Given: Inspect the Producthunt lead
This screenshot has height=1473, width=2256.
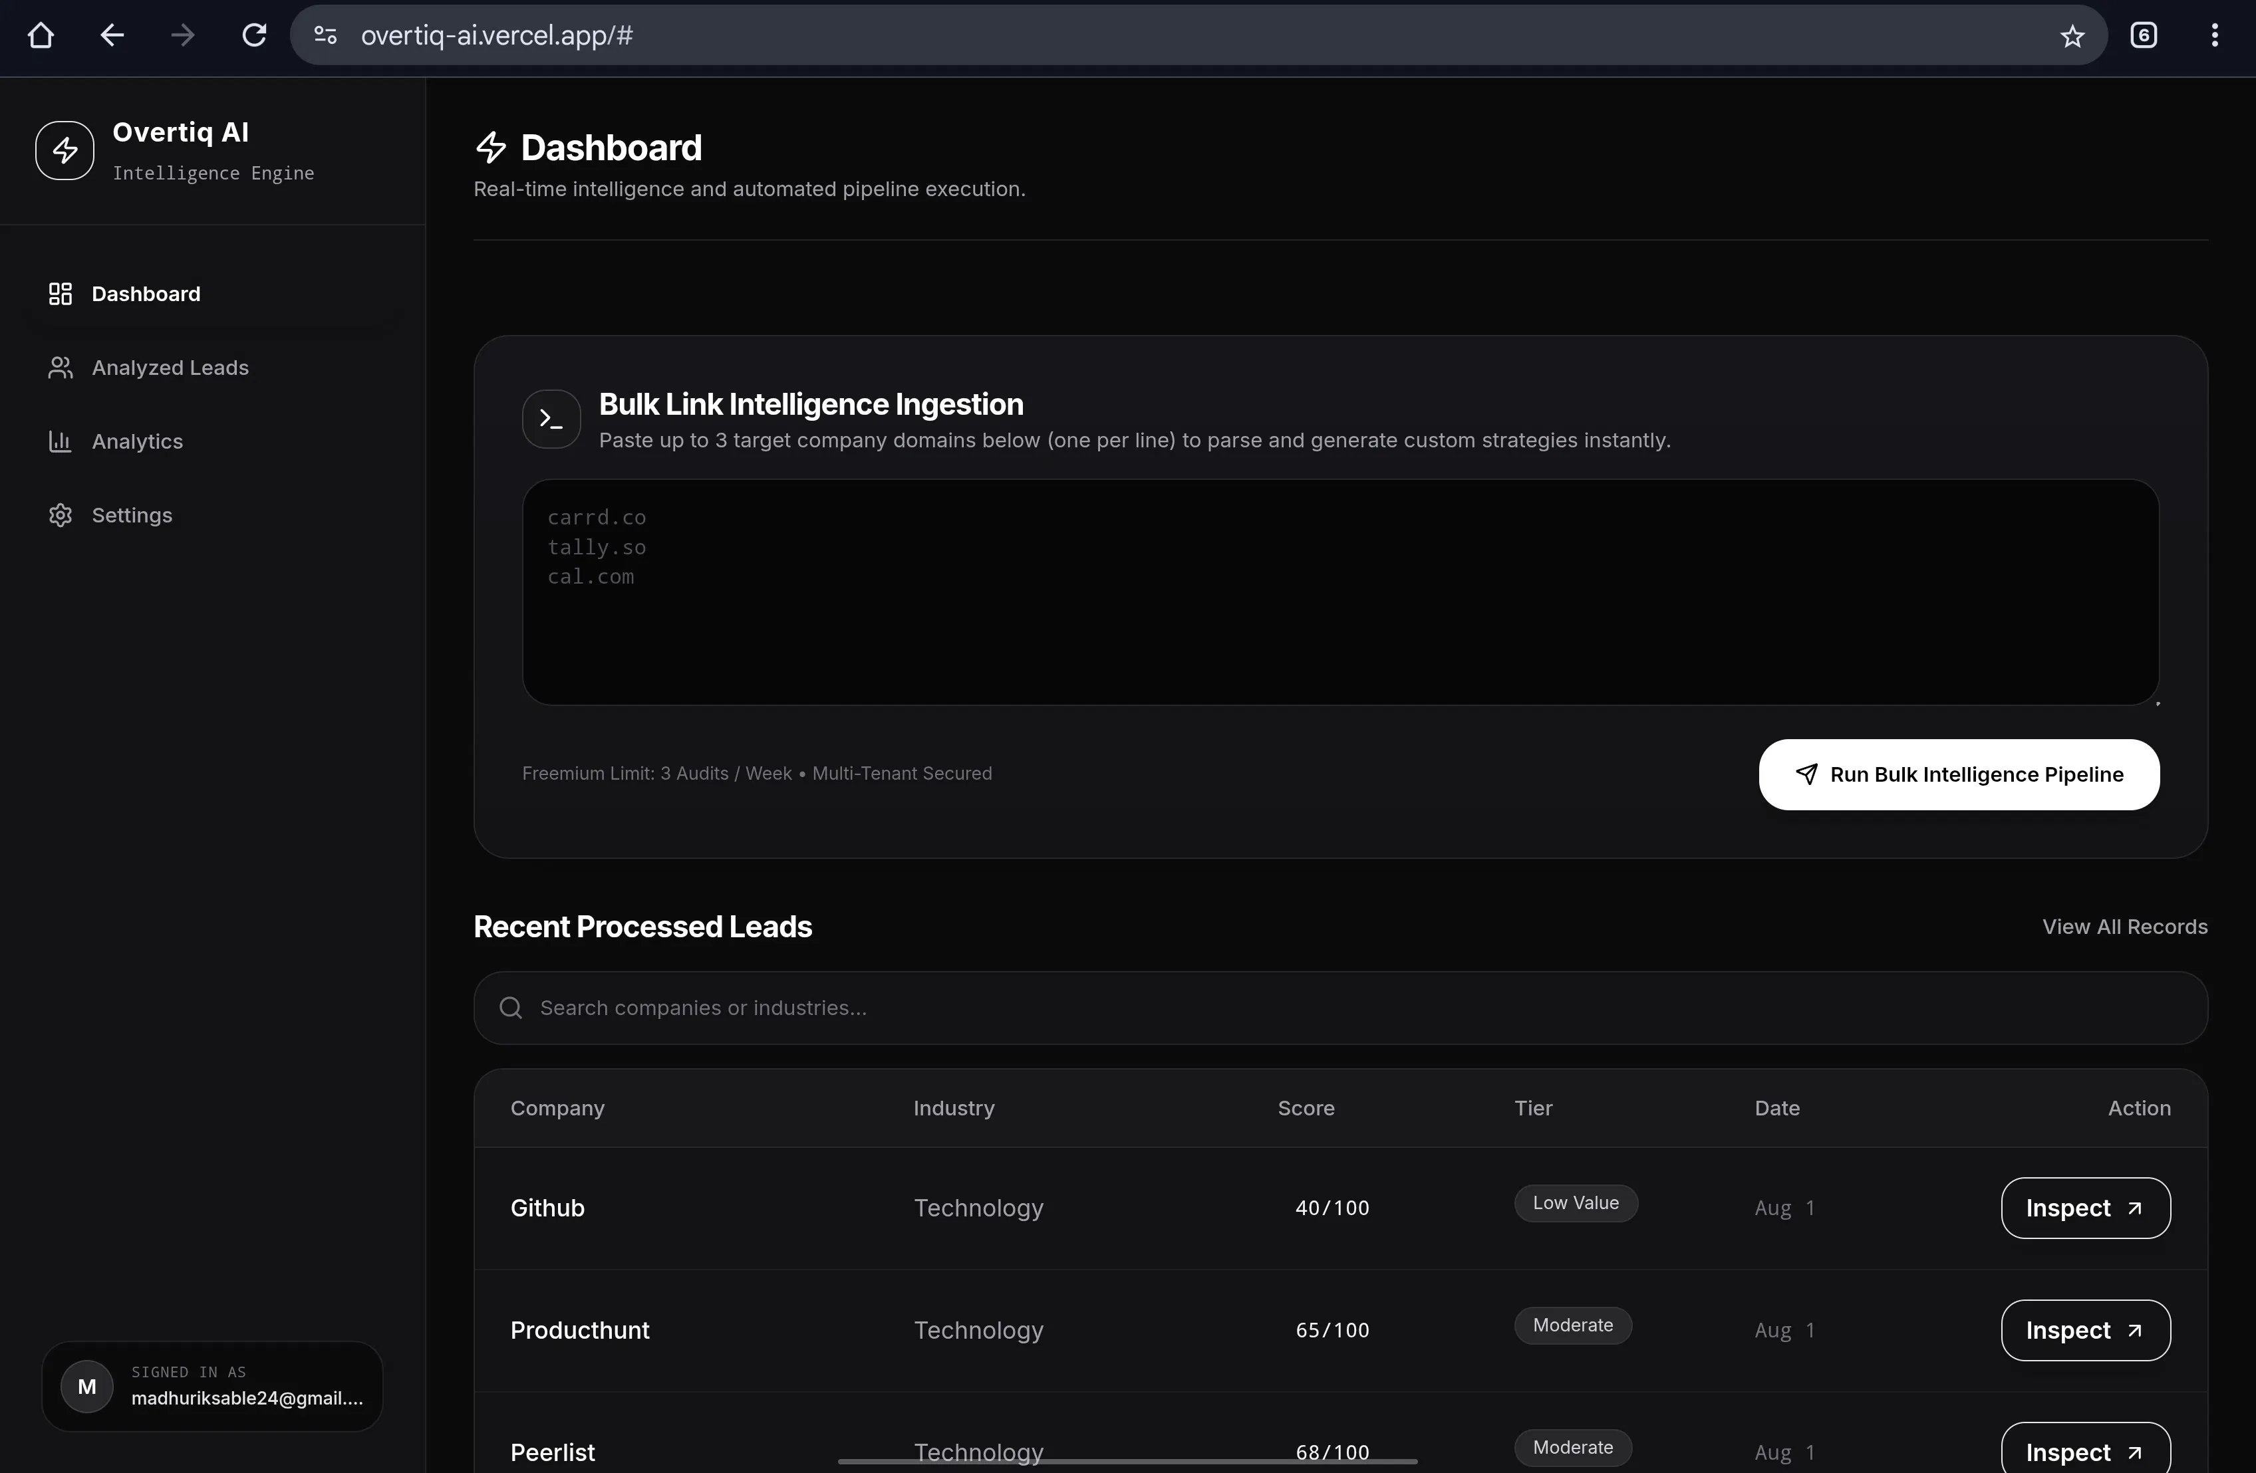Looking at the screenshot, I should (x=2085, y=1330).
